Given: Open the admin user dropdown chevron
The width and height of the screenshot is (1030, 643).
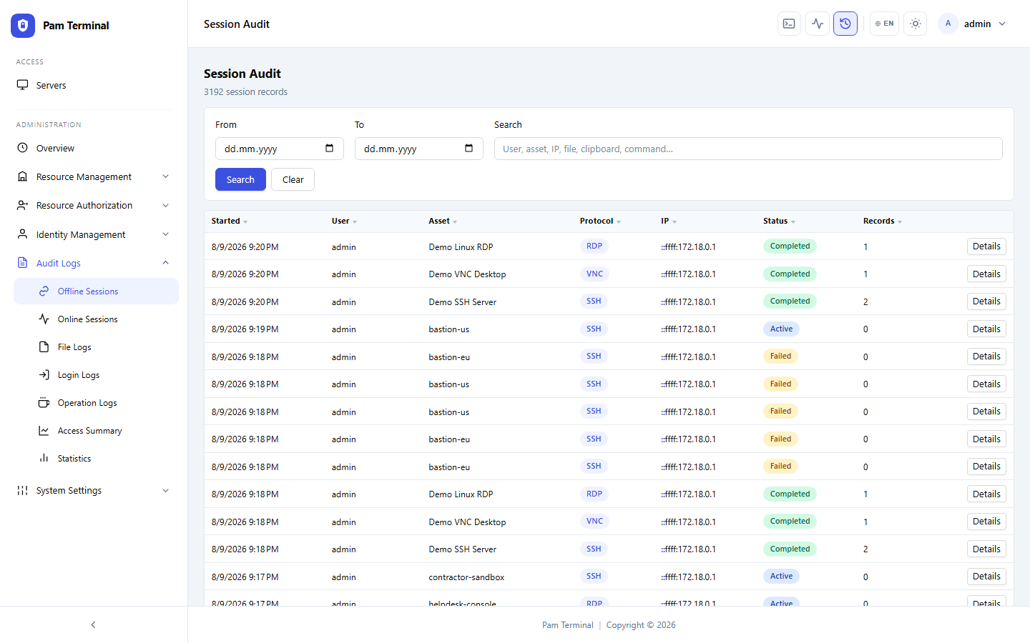Looking at the screenshot, I should [x=1002, y=24].
